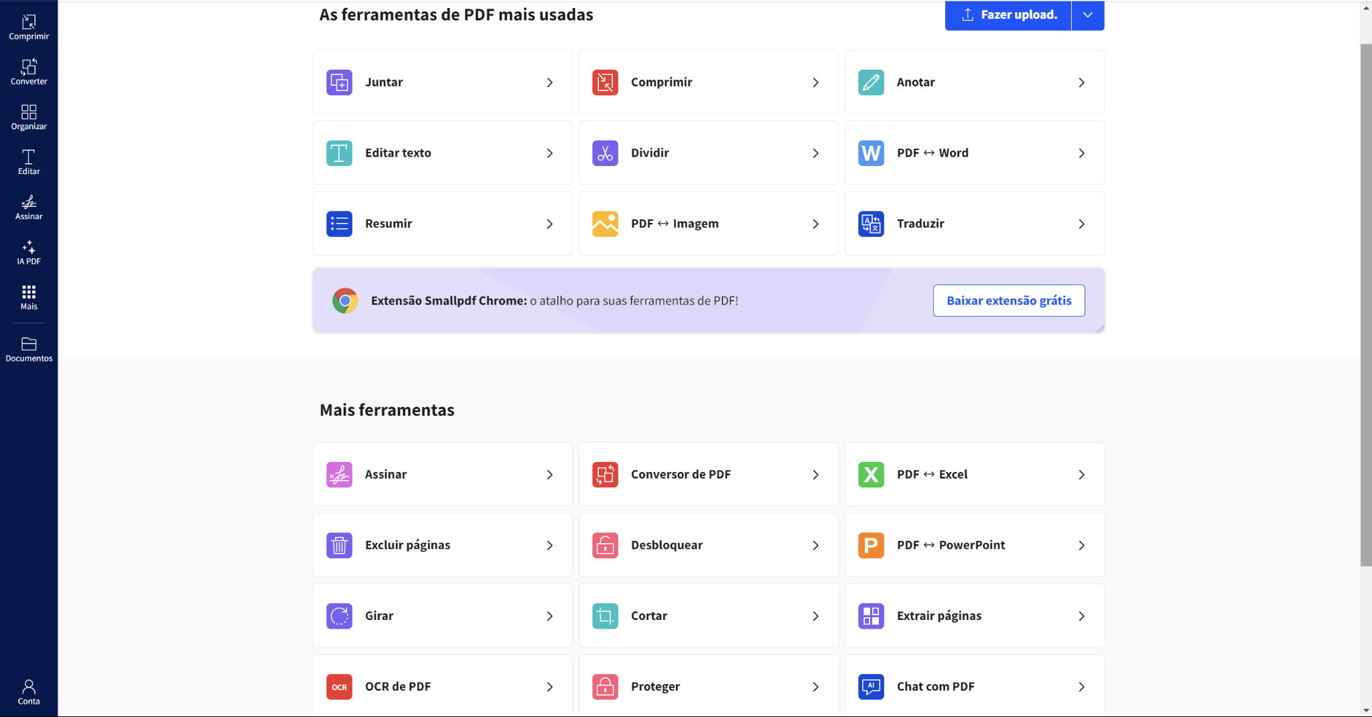
Task: Open Converter in the left sidebar
Action: click(x=29, y=72)
